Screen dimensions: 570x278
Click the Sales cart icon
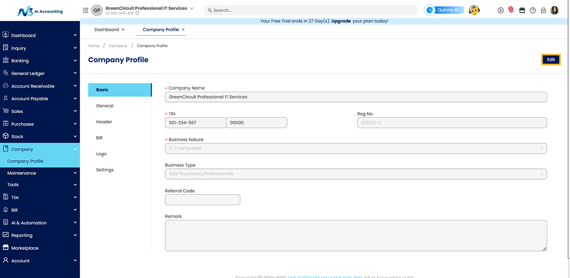coord(5,111)
